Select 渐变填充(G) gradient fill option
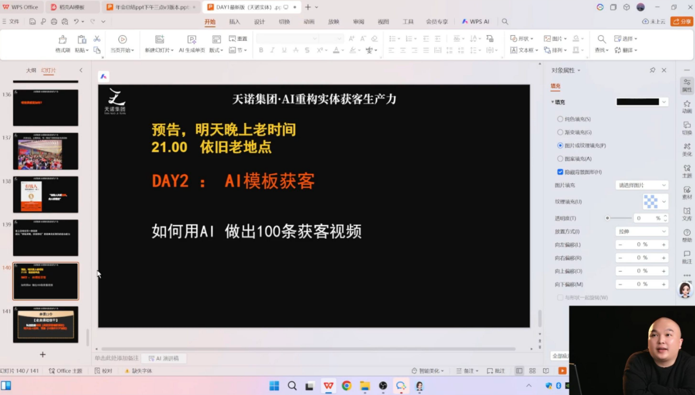The height and width of the screenshot is (395, 695). (x=560, y=132)
